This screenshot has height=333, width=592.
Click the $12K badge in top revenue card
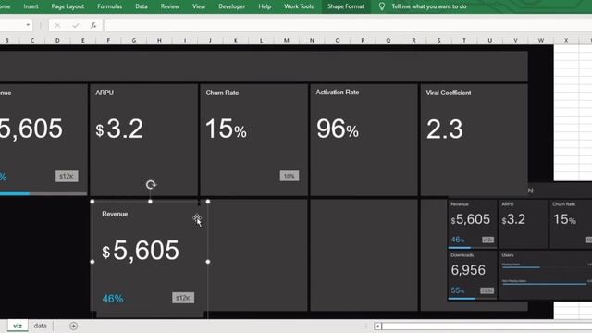click(67, 176)
